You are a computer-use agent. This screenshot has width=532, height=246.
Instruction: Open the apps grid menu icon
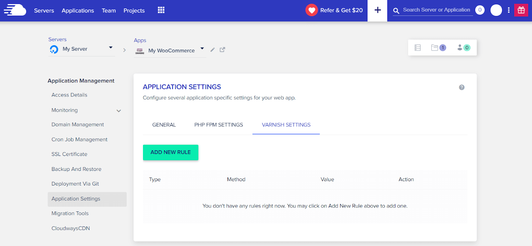point(161,10)
